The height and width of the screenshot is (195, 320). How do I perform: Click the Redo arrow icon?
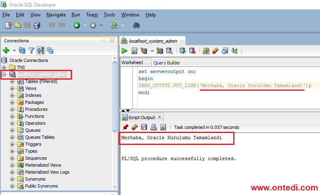tap(62, 25)
